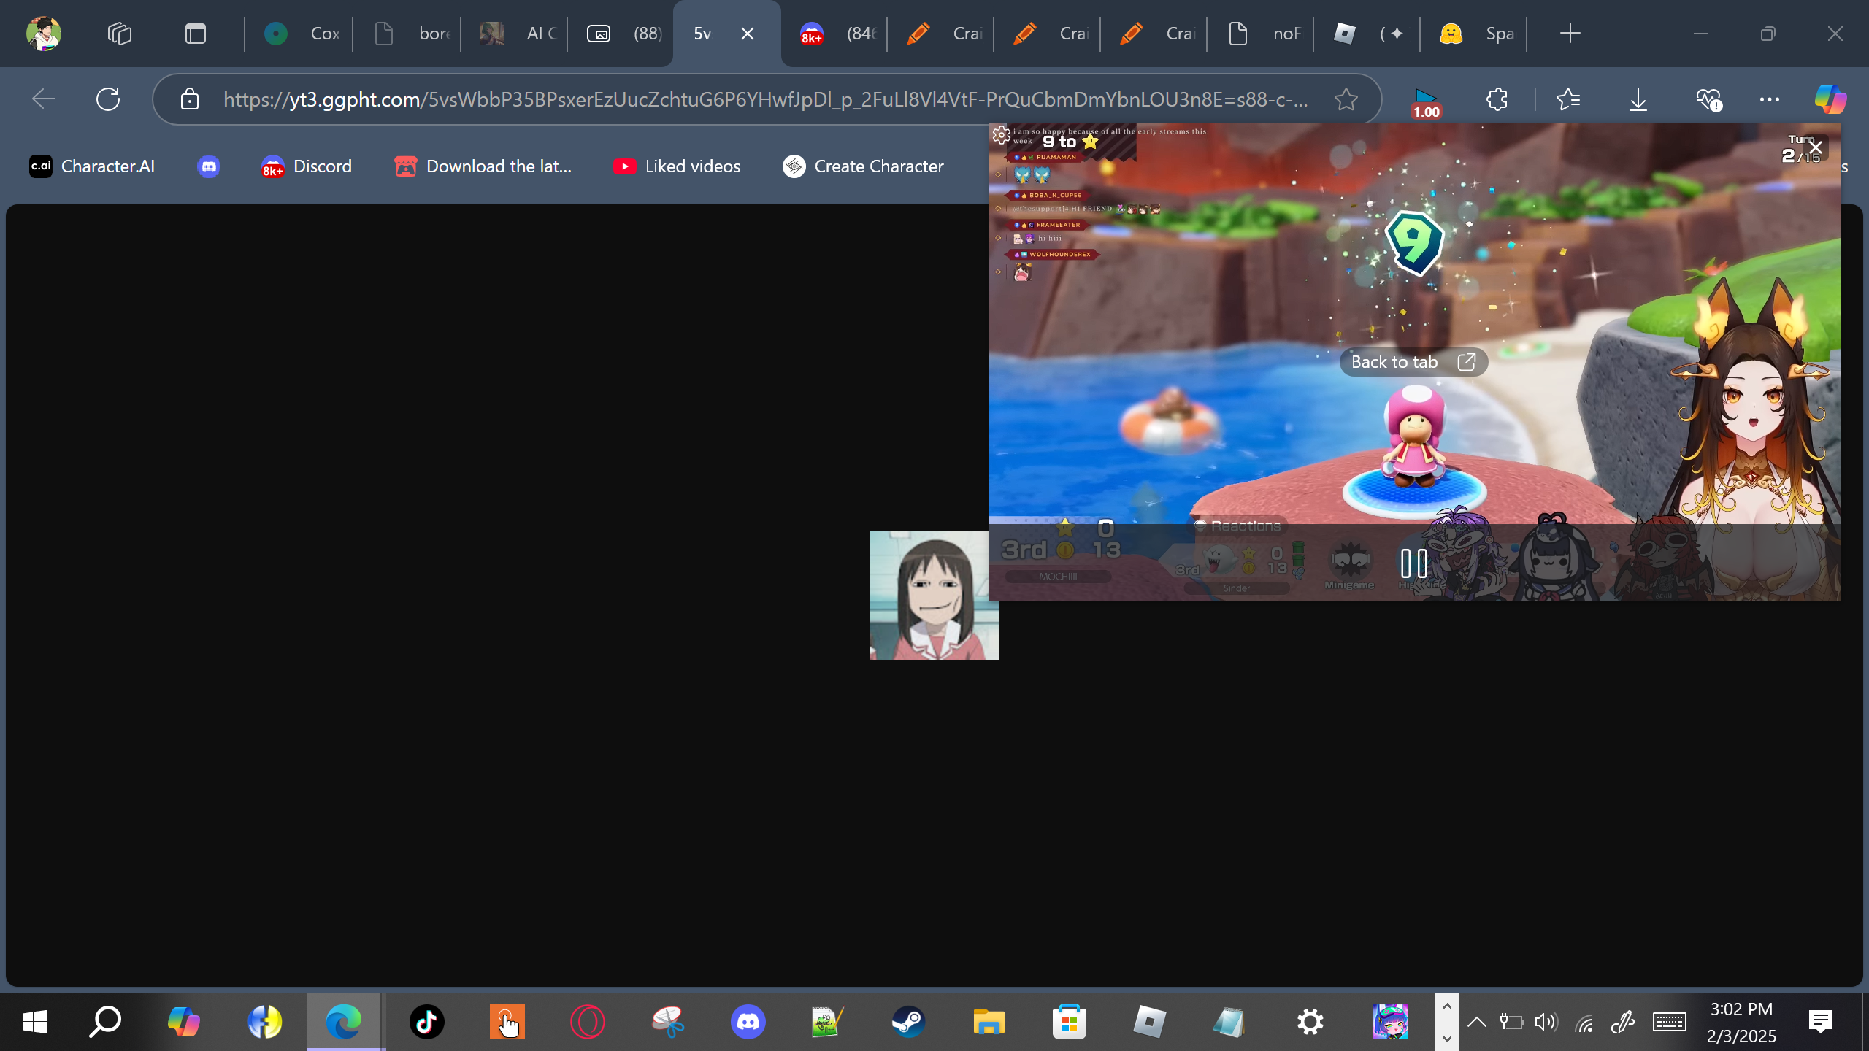
Task: Open the tab actions menu
Action: (x=195, y=34)
